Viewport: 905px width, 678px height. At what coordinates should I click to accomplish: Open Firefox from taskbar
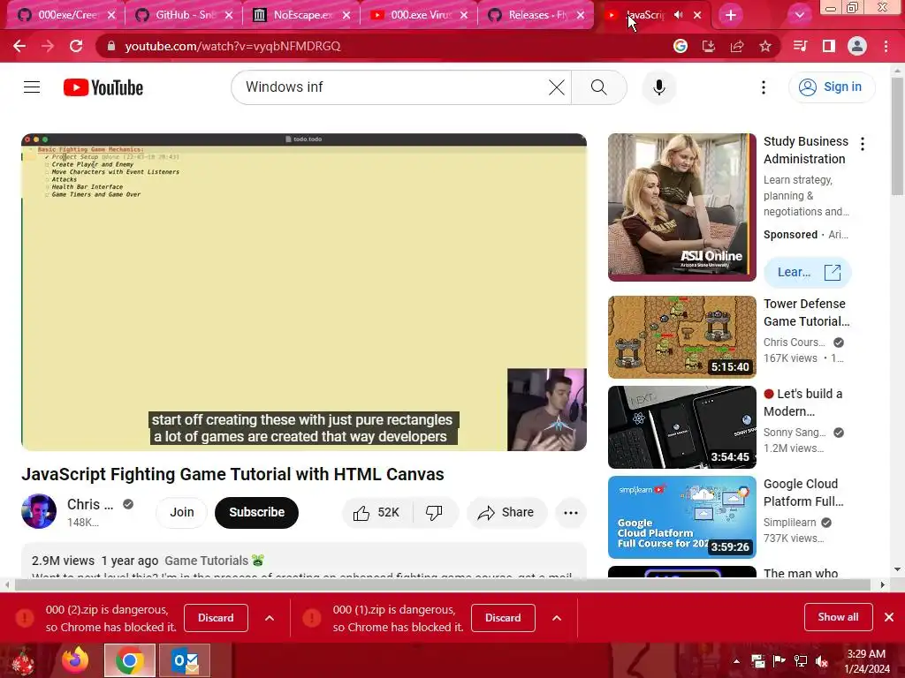click(x=76, y=660)
